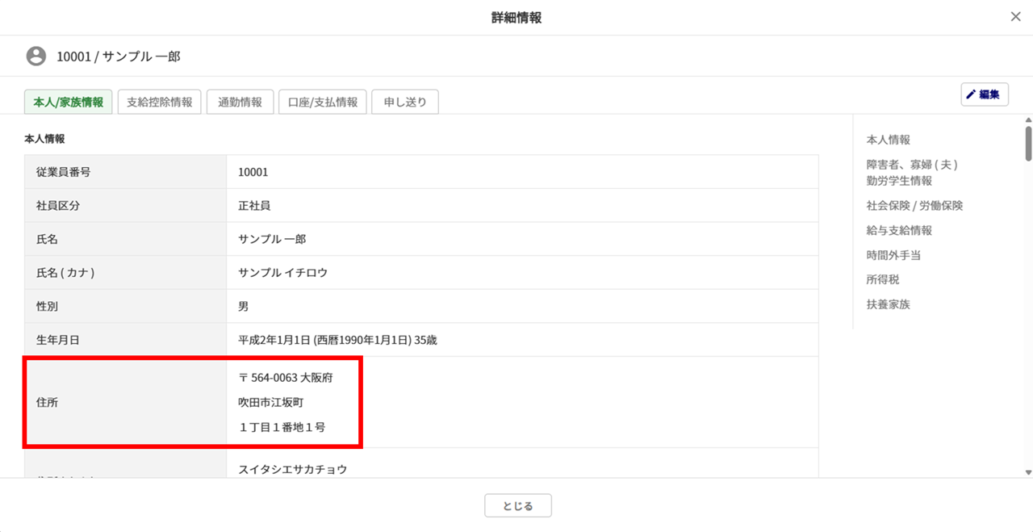1033x532 pixels.
Task: Click the 従業員番号 row label
Action: [x=64, y=172]
